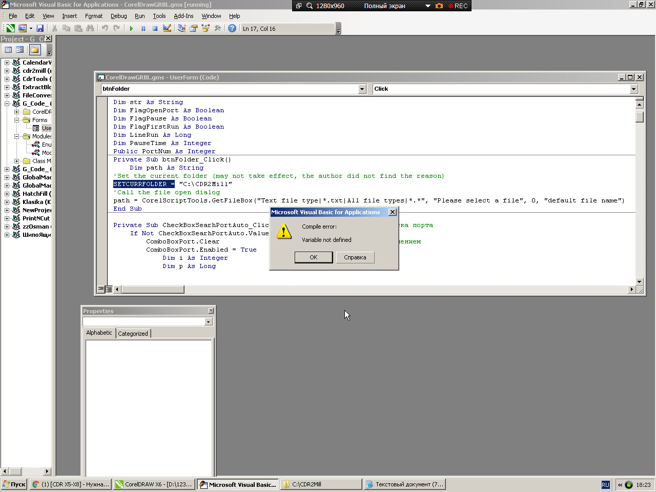Toggle Design Mode icon in toolbar
Image resolution: width=656 pixels, height=492 pixels.
click(x=167, y=29)
